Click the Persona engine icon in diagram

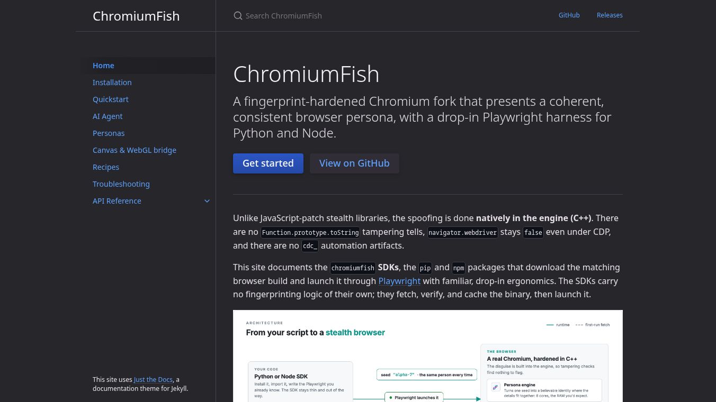coord(496,387)
